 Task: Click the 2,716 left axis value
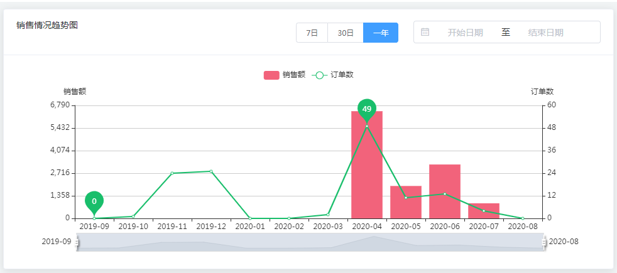tap(60, 173)
